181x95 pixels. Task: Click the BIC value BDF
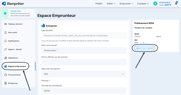coord(136,43)
